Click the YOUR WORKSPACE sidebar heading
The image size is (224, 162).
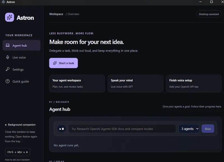pyautogui.click(x=19, y=35)
